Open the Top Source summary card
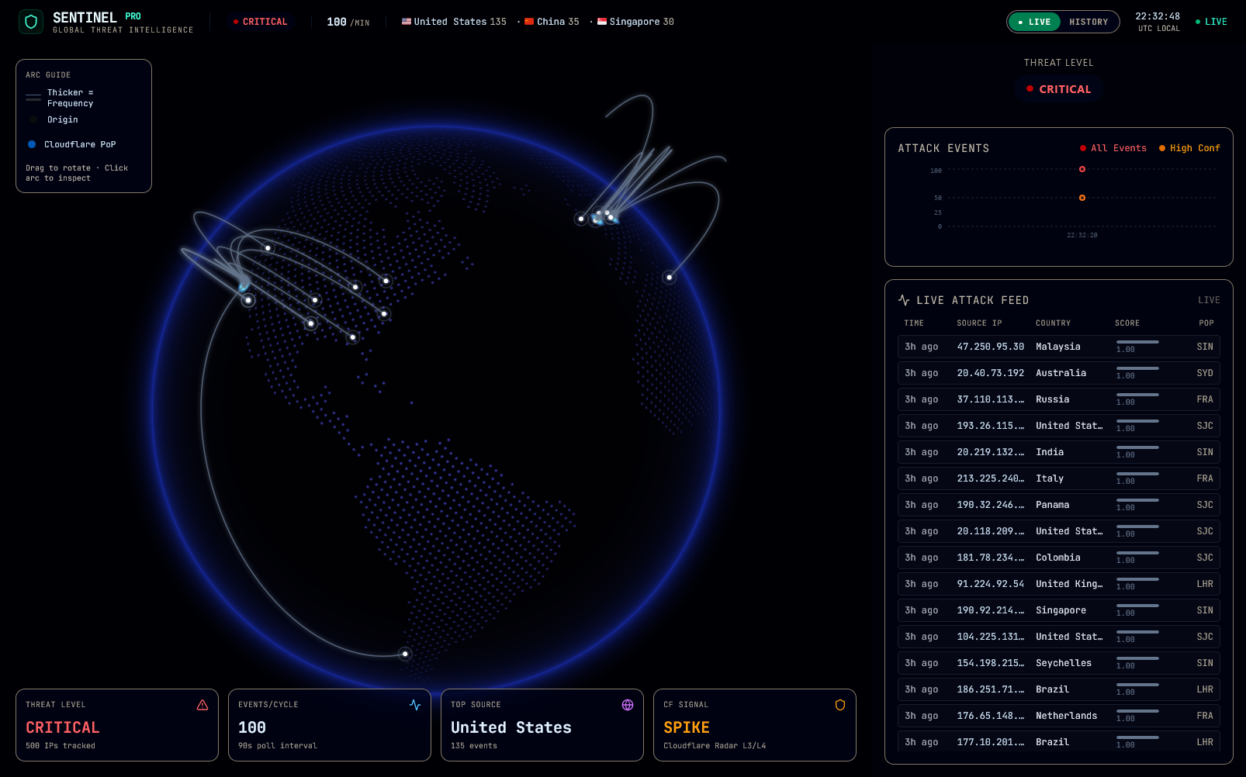Image resolution: width=1246 pixels, height=777 pixels. [x=542, y=725]
